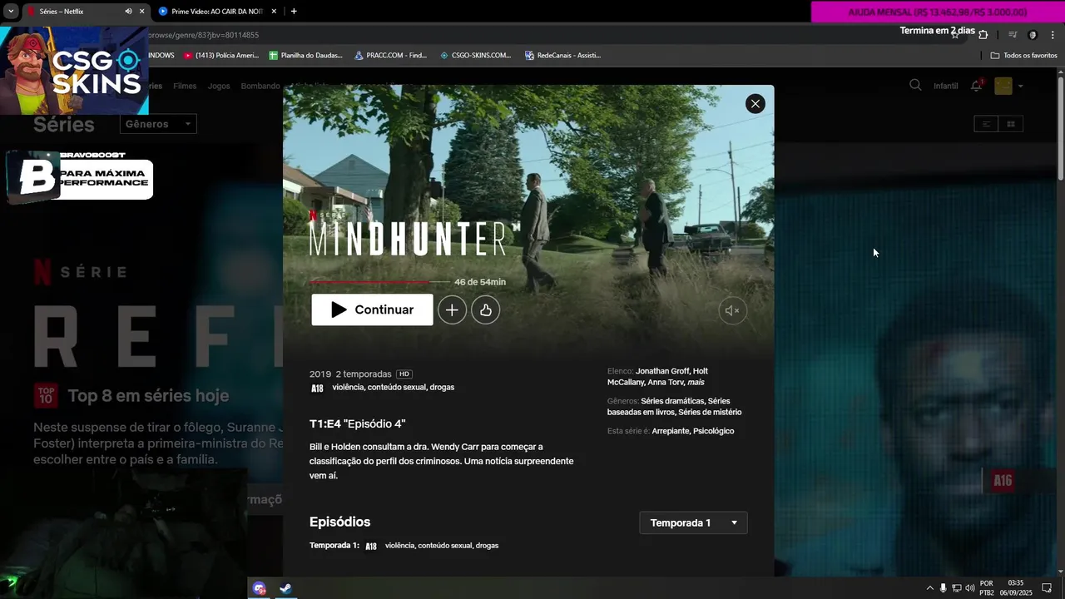Image resolution: width=1065 pixels, height=599 pixels.
Task: Show hidden system tray icons
Action: 929,588
